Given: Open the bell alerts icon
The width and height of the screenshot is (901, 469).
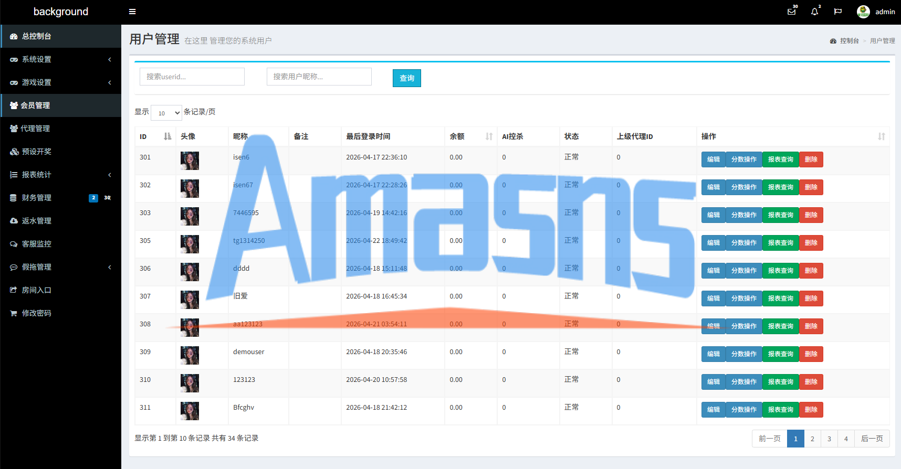Looking at the screenshot, I should pyautogui.click(x=815, y=12).
